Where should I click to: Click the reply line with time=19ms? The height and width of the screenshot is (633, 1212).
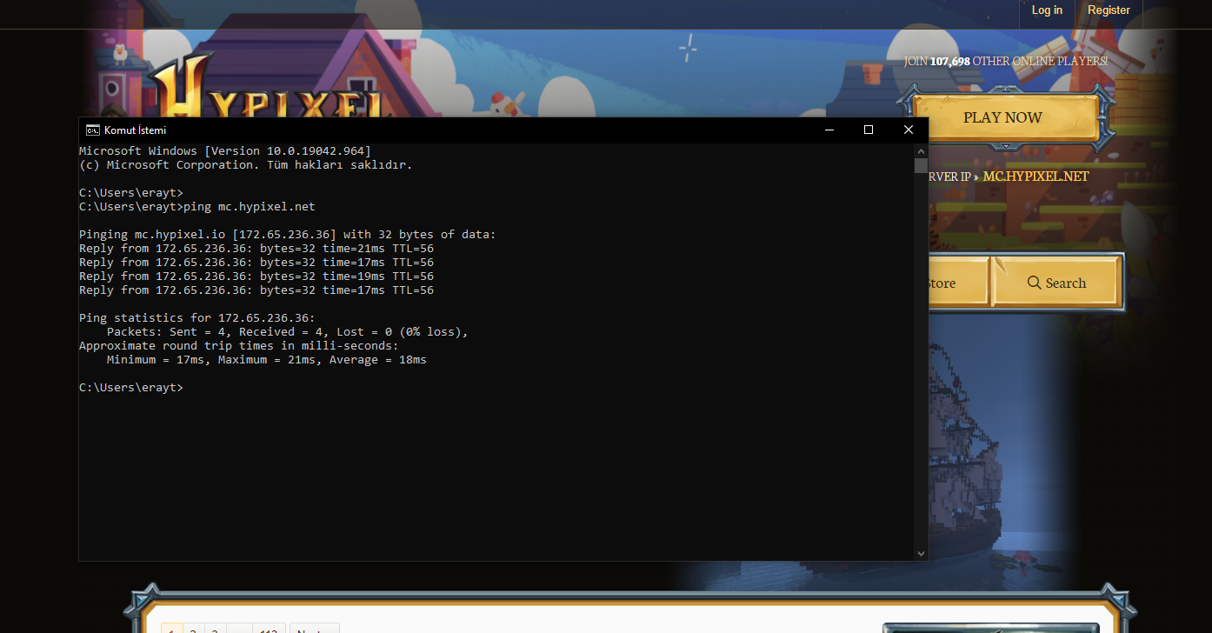pyautogui.click(x=256, y=277)
